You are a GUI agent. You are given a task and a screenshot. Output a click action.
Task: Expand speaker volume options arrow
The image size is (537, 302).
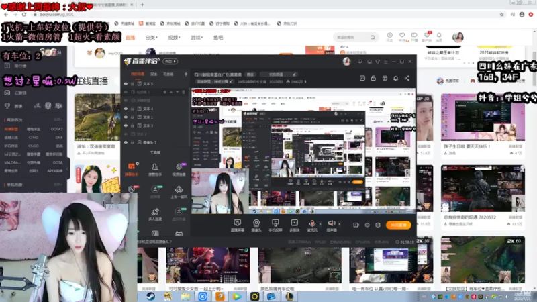[340, 224]
